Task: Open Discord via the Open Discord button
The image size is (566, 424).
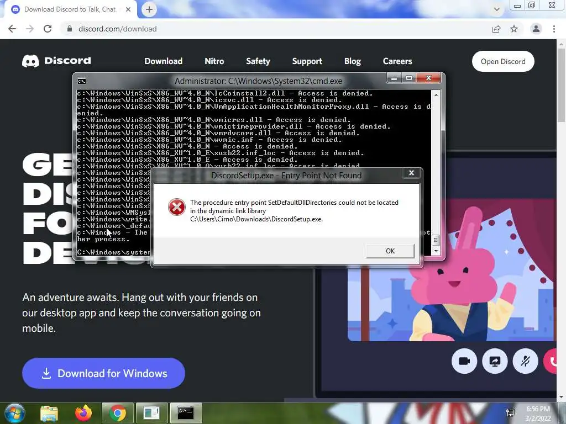Action: click(503, 61)
